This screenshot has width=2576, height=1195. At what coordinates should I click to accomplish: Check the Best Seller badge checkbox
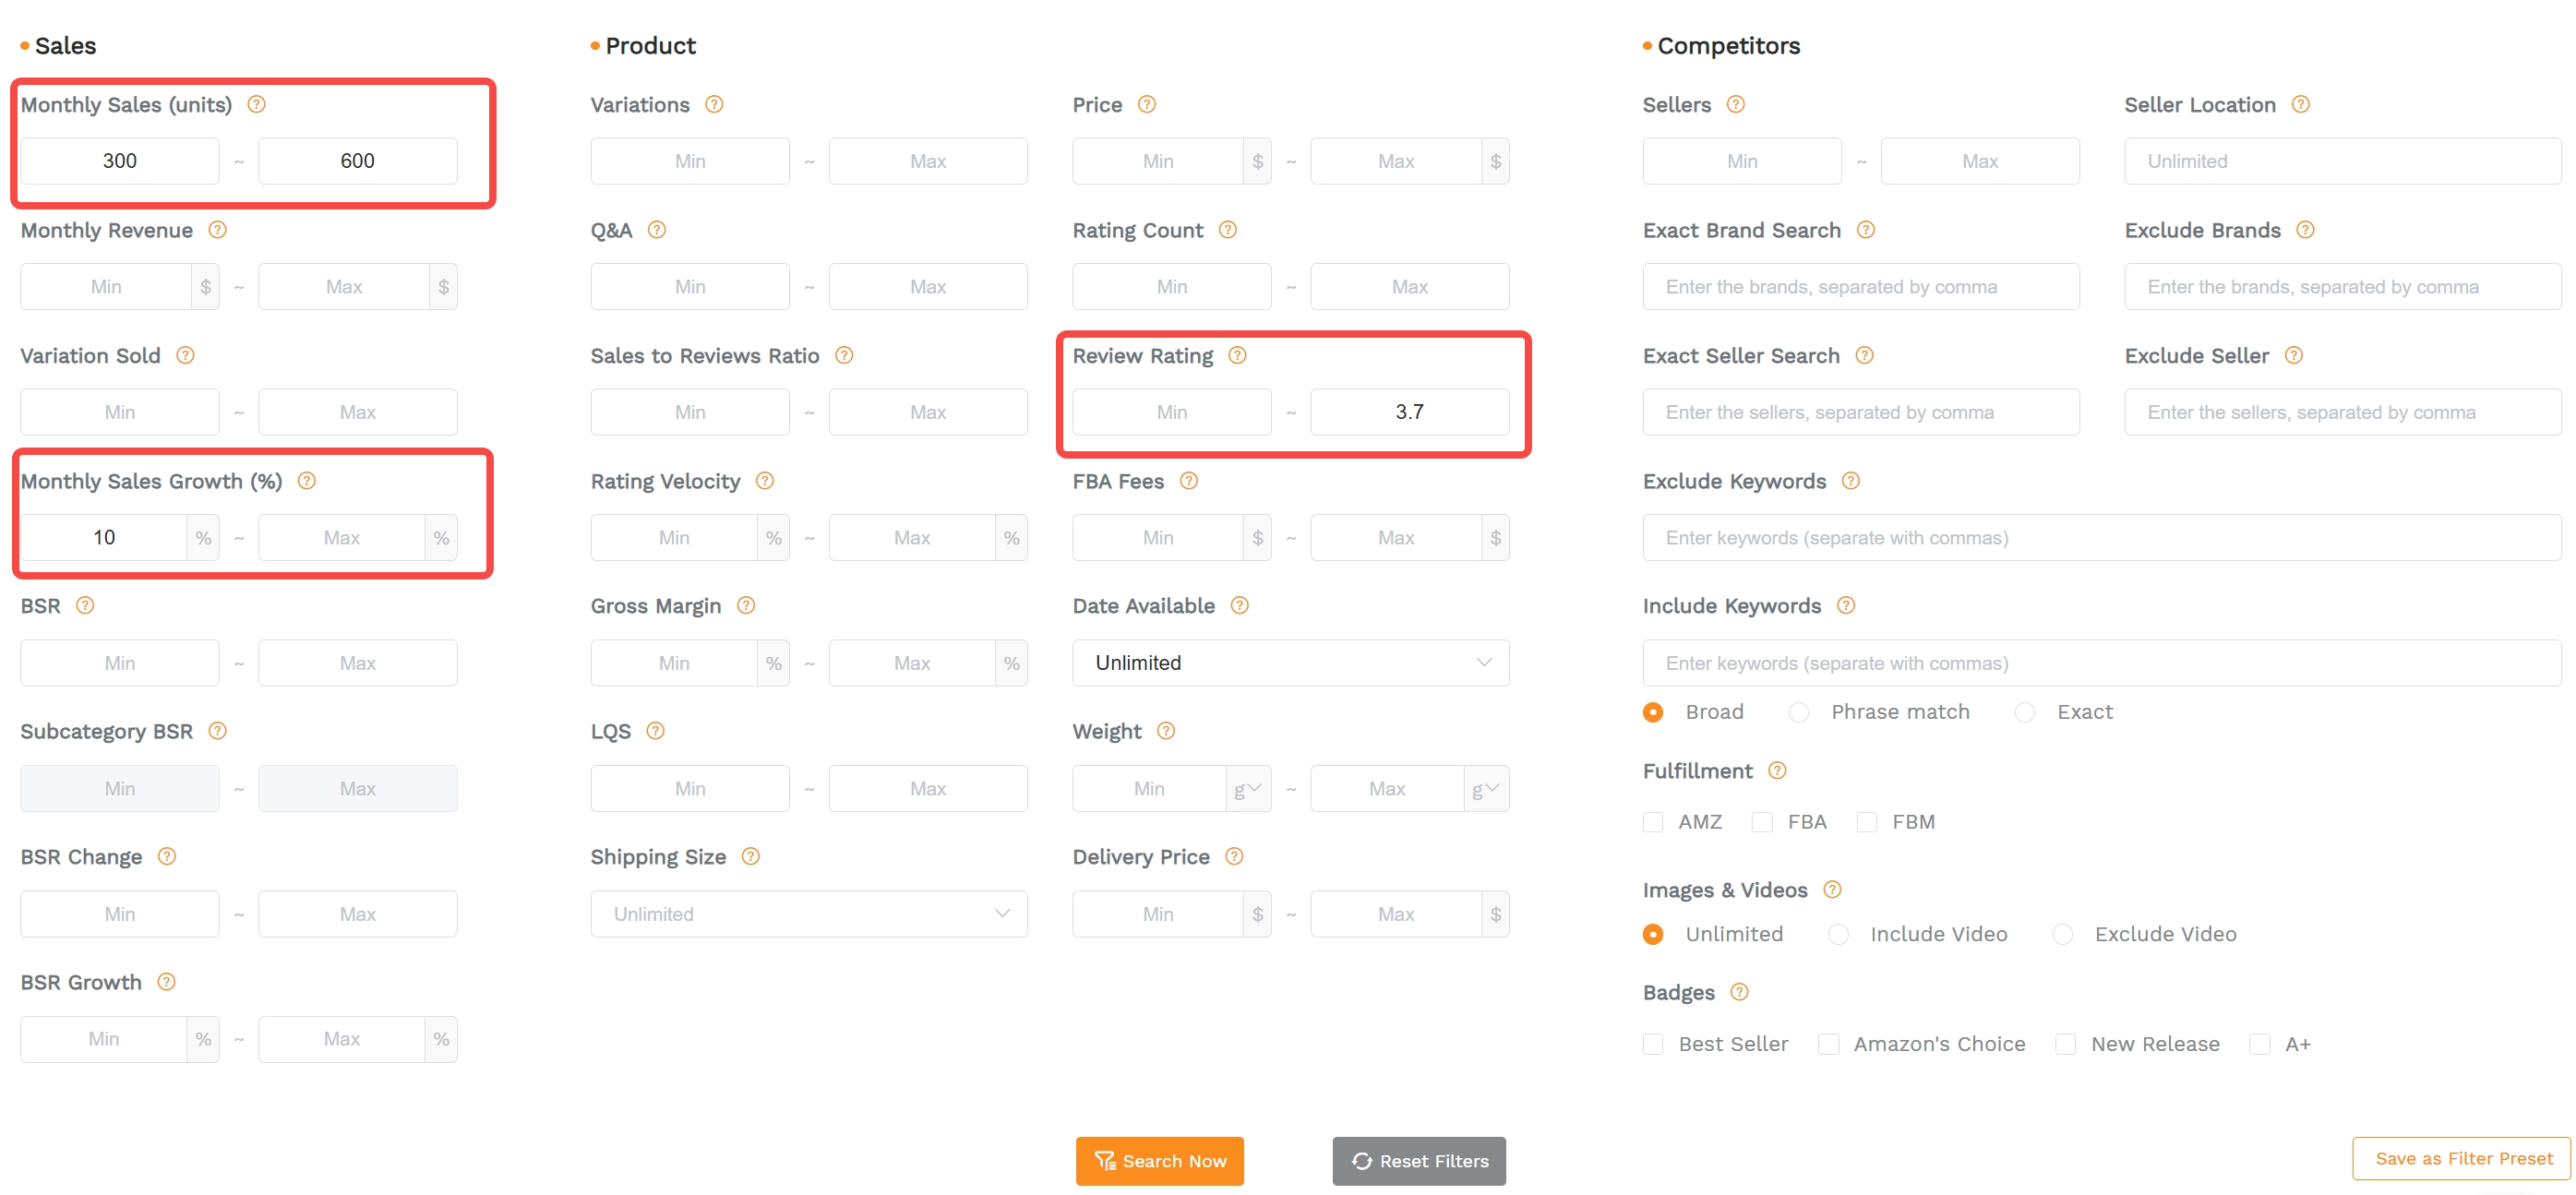point(1653,1044)
